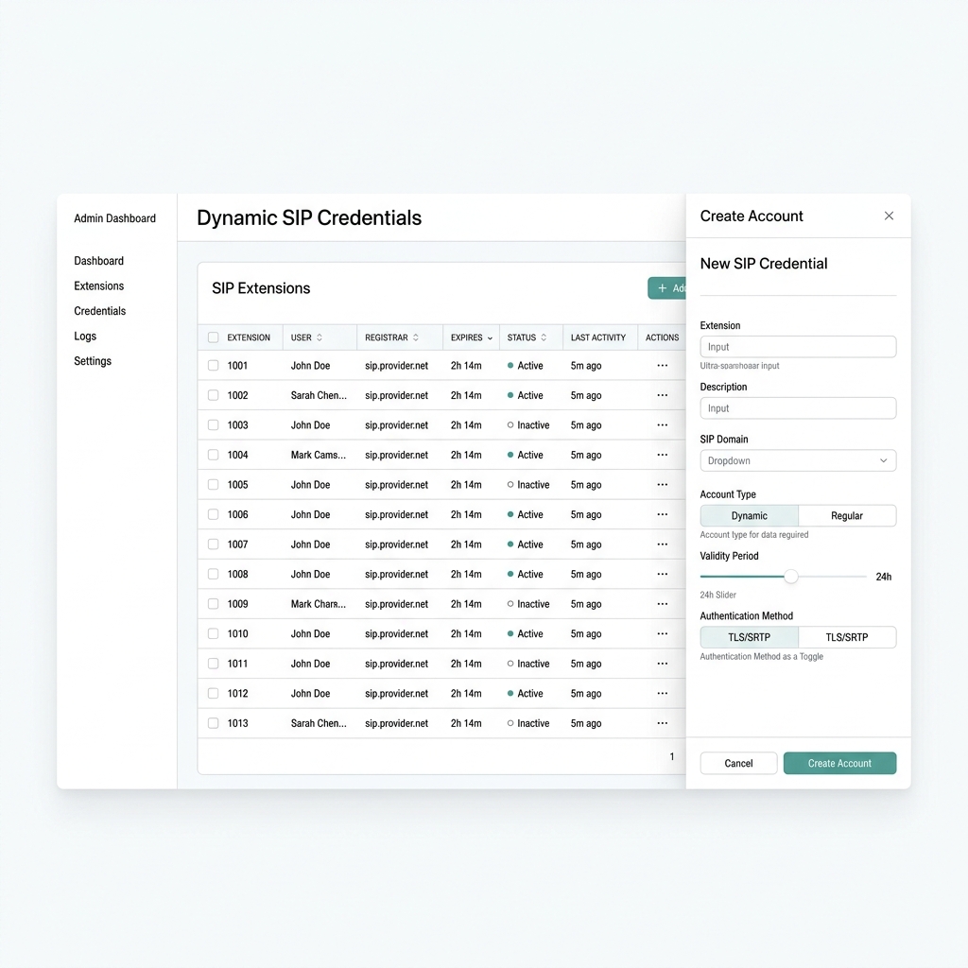Select checkbox for extension 1009
Viewport: 968px width, 968px height.
(x=213, y=604)
